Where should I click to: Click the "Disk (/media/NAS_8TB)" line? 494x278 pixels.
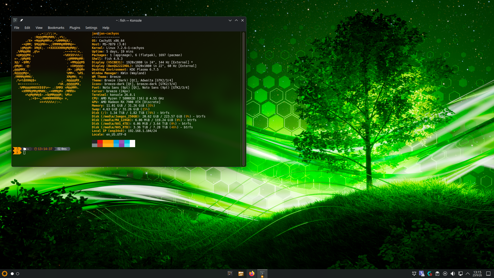(x=142, y=127)
